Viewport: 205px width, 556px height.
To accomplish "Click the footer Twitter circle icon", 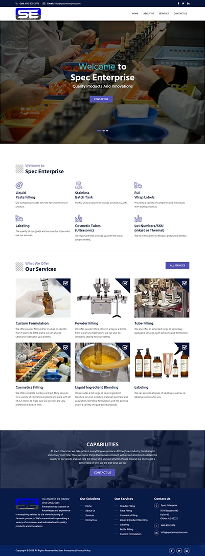I will point(179,551).
